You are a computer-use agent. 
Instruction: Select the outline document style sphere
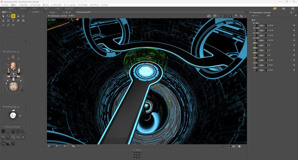point(8,131)
